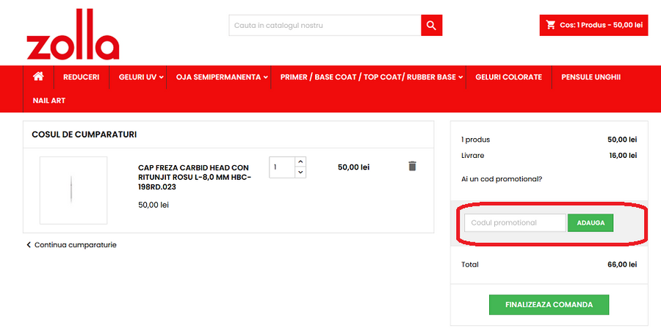Increase product quantity with up arrow
The height and width of the screenshot is (329, 661).
[x=300, y=162]
